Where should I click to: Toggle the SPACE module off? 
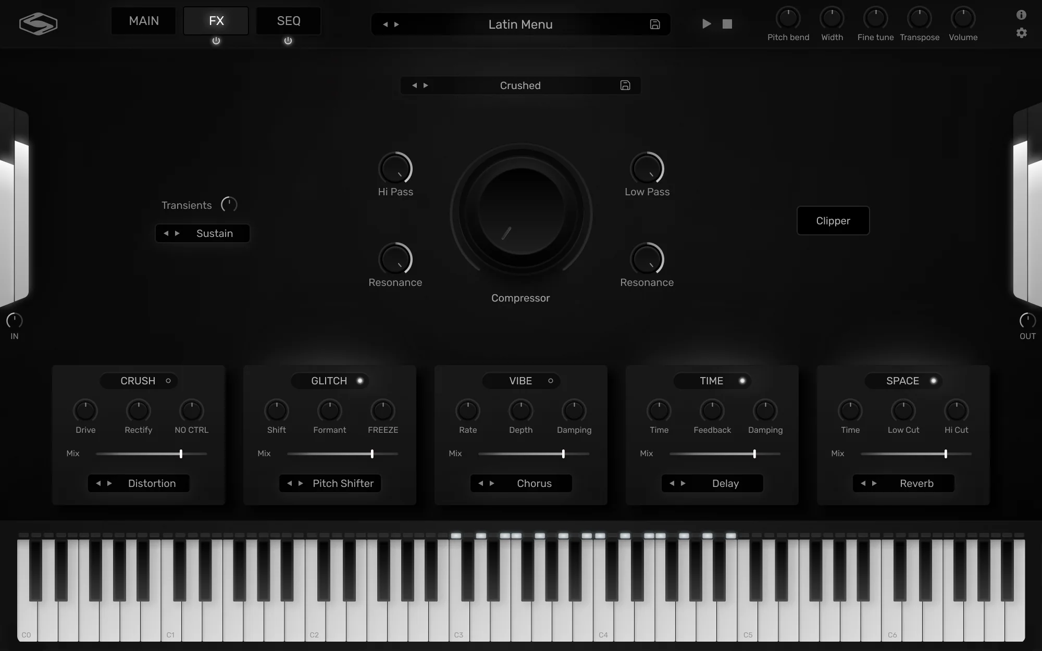(933, 381)
